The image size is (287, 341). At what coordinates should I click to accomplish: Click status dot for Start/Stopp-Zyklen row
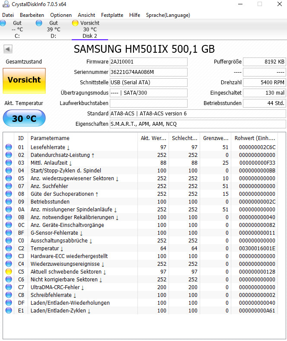tap(9, 170)
